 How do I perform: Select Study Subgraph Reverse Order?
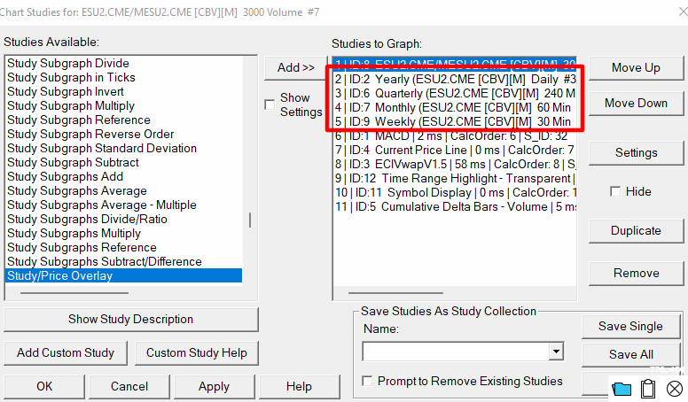124,134
